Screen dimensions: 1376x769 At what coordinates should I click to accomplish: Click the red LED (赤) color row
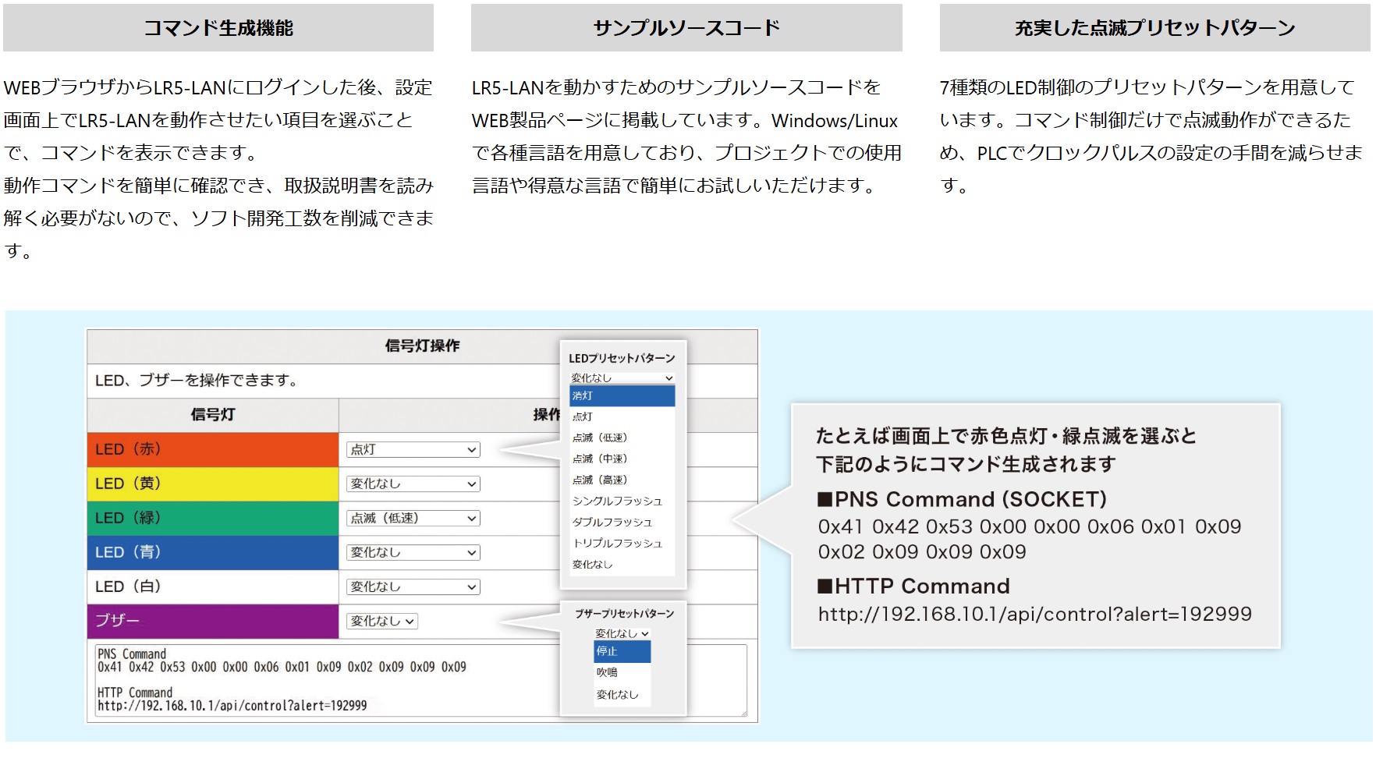[x=212, y=450]
